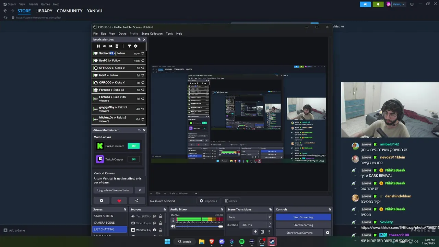Unlock the Window Capture source
Image resolution: width=439 pixels, height=247 pixels.
coord(160,230)
